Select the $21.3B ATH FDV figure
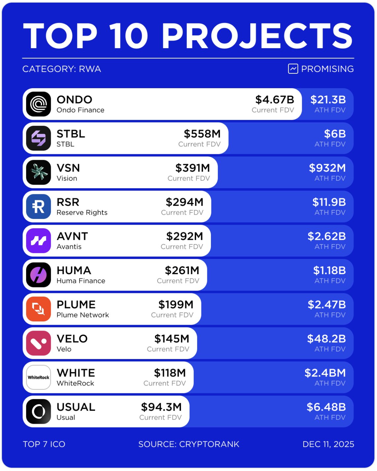Screen dimensions: 377x471 (328, 100)
